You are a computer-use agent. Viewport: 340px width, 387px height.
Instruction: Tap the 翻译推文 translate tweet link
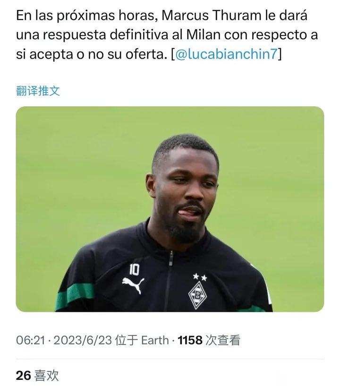tap(38, 91)
